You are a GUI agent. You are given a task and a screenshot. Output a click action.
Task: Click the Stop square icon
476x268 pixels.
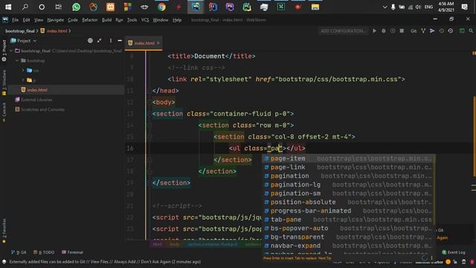tap(402, 31)
